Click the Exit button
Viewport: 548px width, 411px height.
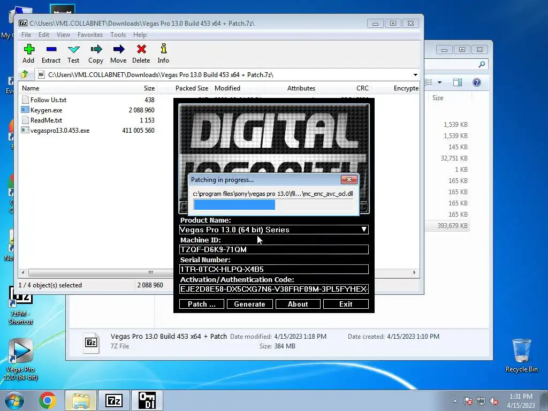[346, 304]
